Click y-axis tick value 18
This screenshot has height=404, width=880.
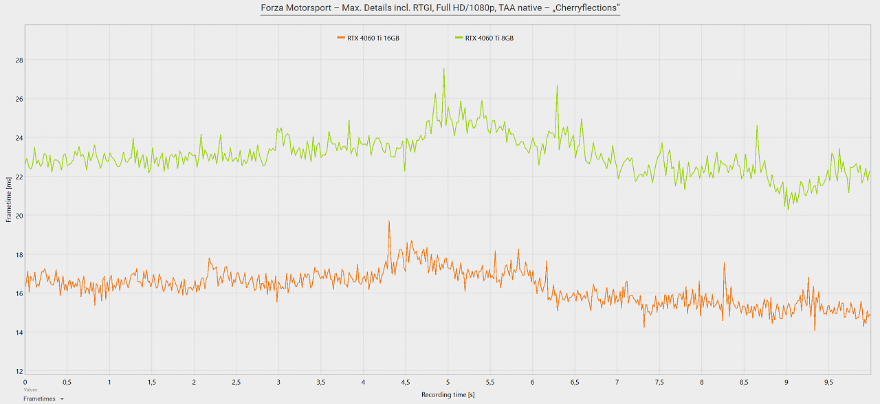click(x=19, y=255)
